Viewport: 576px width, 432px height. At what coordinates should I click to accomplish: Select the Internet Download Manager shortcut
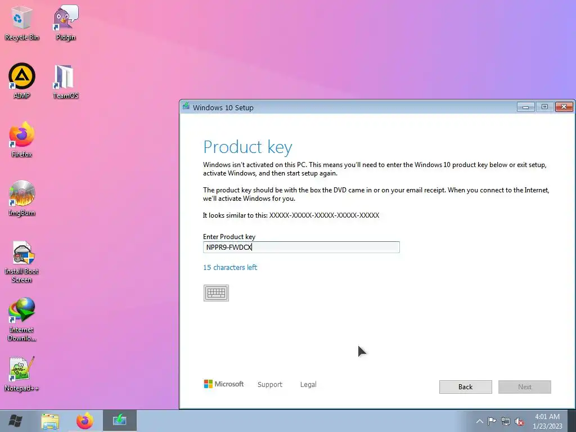pos(22,319)
